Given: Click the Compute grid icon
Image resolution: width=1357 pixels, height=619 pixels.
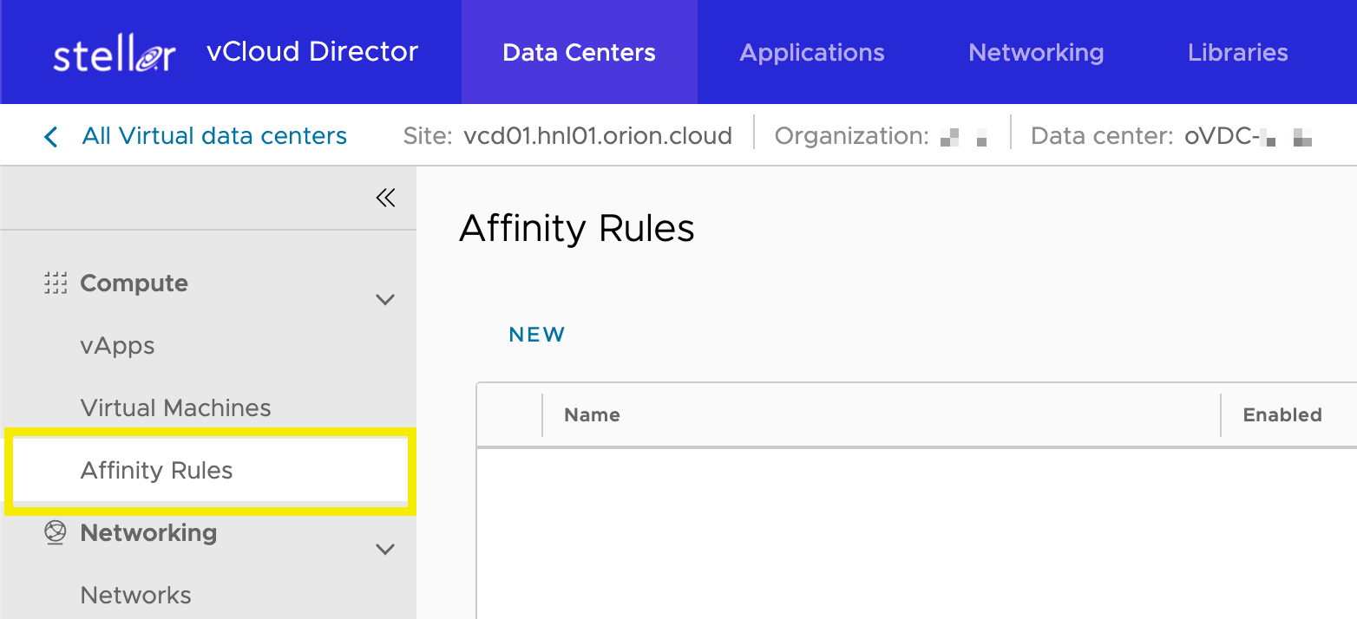Looking at the screenshot, I should tap(56, 283).
